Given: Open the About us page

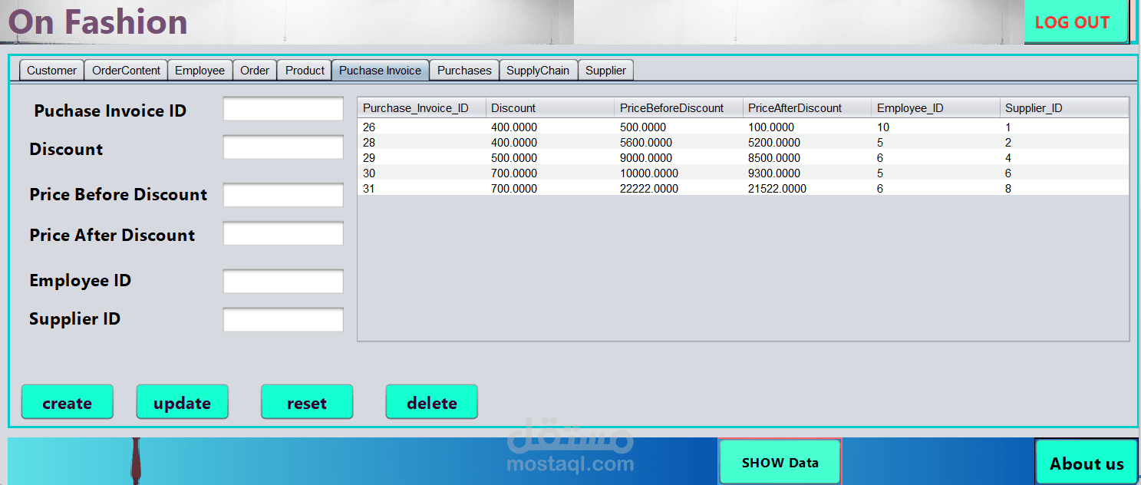Looking at the screenshot, I should (x=1086, y=463).
